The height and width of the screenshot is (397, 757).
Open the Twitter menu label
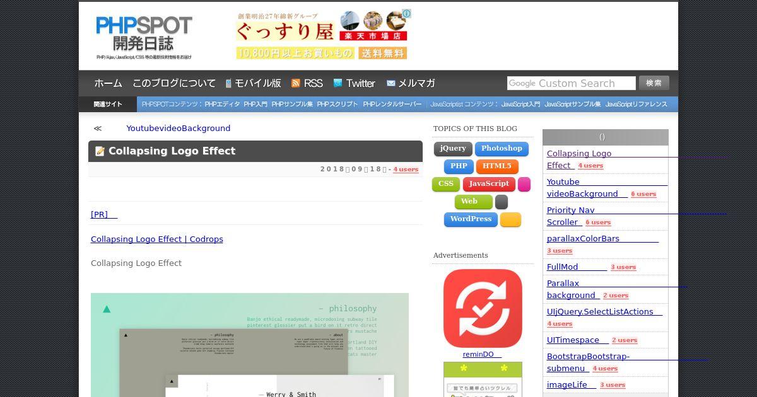360,83
